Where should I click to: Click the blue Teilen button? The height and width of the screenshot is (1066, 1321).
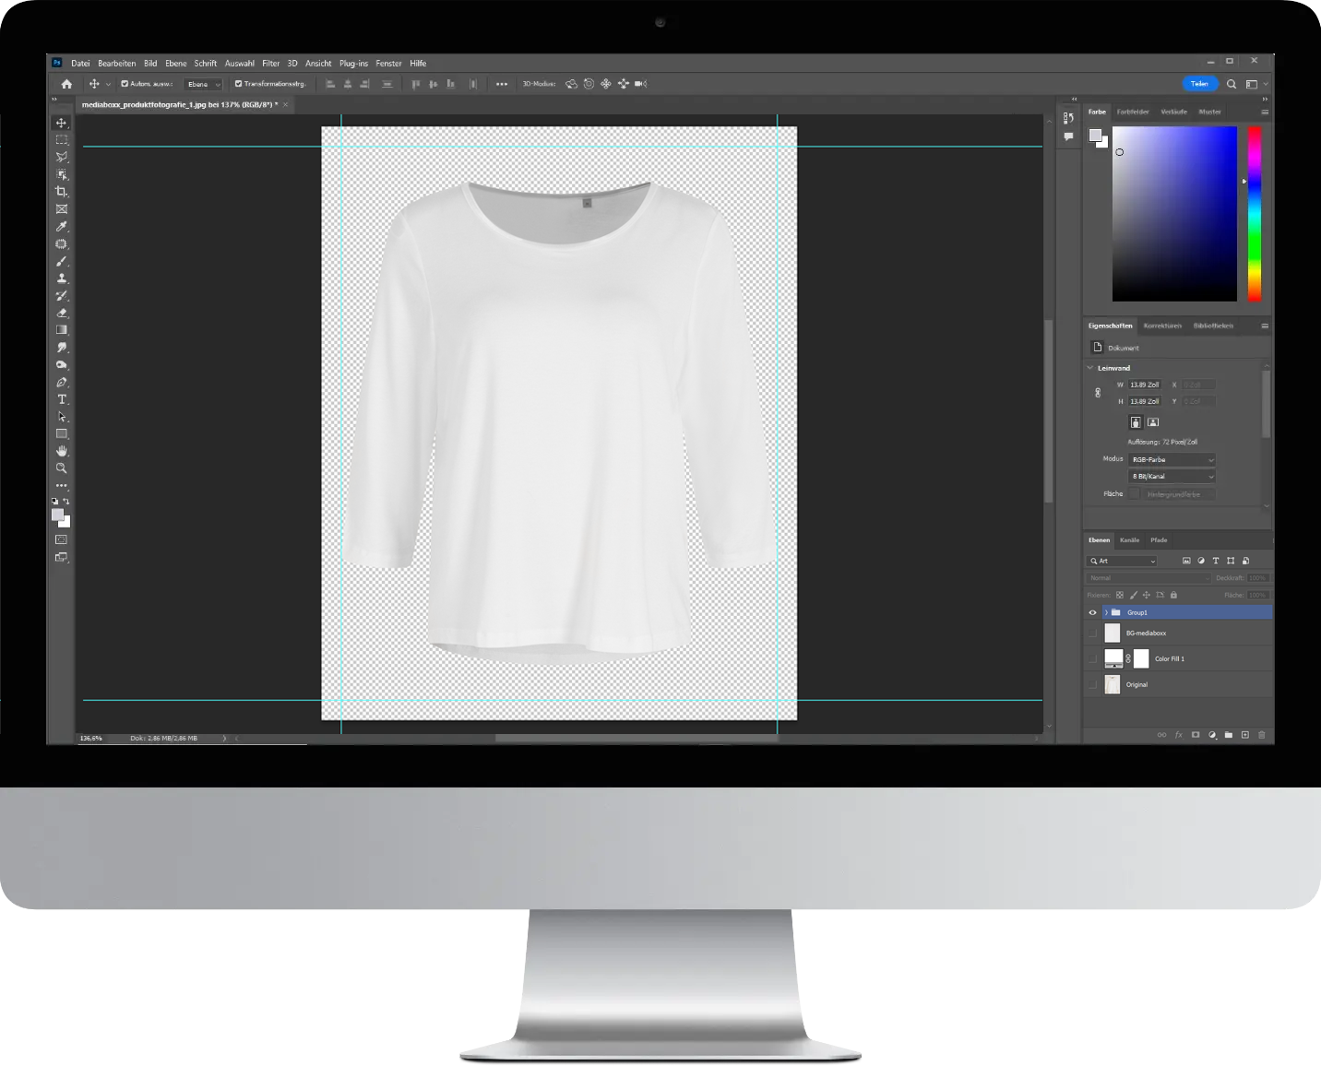[1199, 84]
